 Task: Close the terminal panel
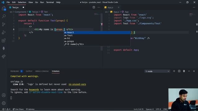click(x=194, y=71)
